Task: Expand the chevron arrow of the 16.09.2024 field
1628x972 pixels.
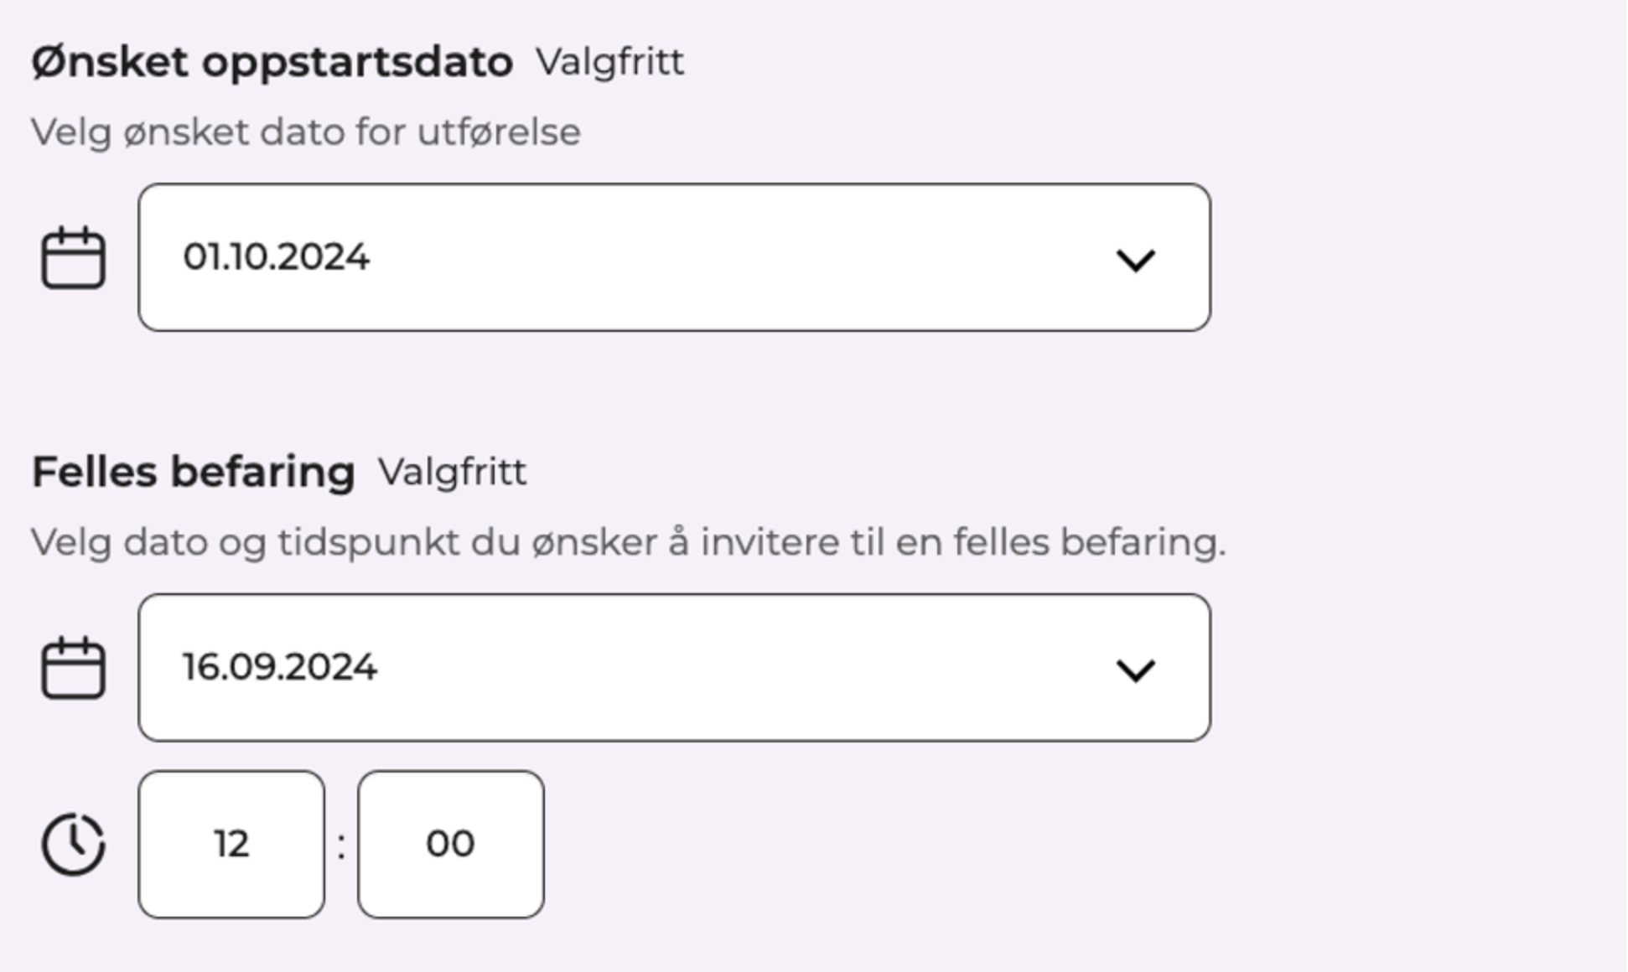Action: (x=1136, y=670)
